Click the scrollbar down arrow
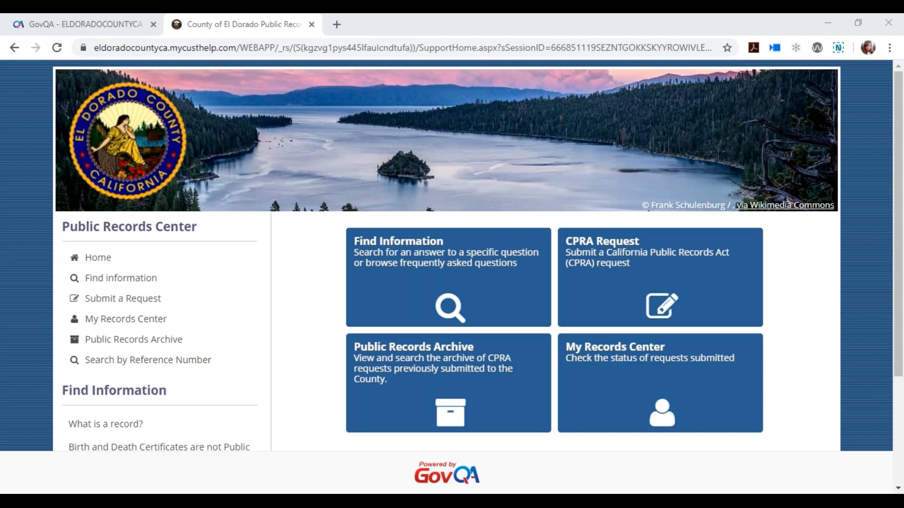 click(898, 488)
